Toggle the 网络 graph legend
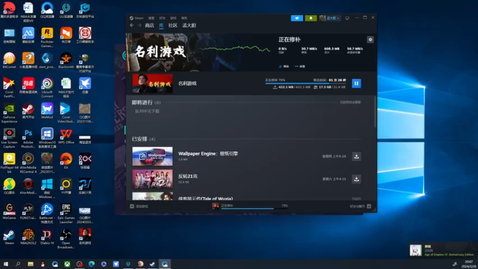The width and height of the screenshot is (478, 269). coord(284,66)
